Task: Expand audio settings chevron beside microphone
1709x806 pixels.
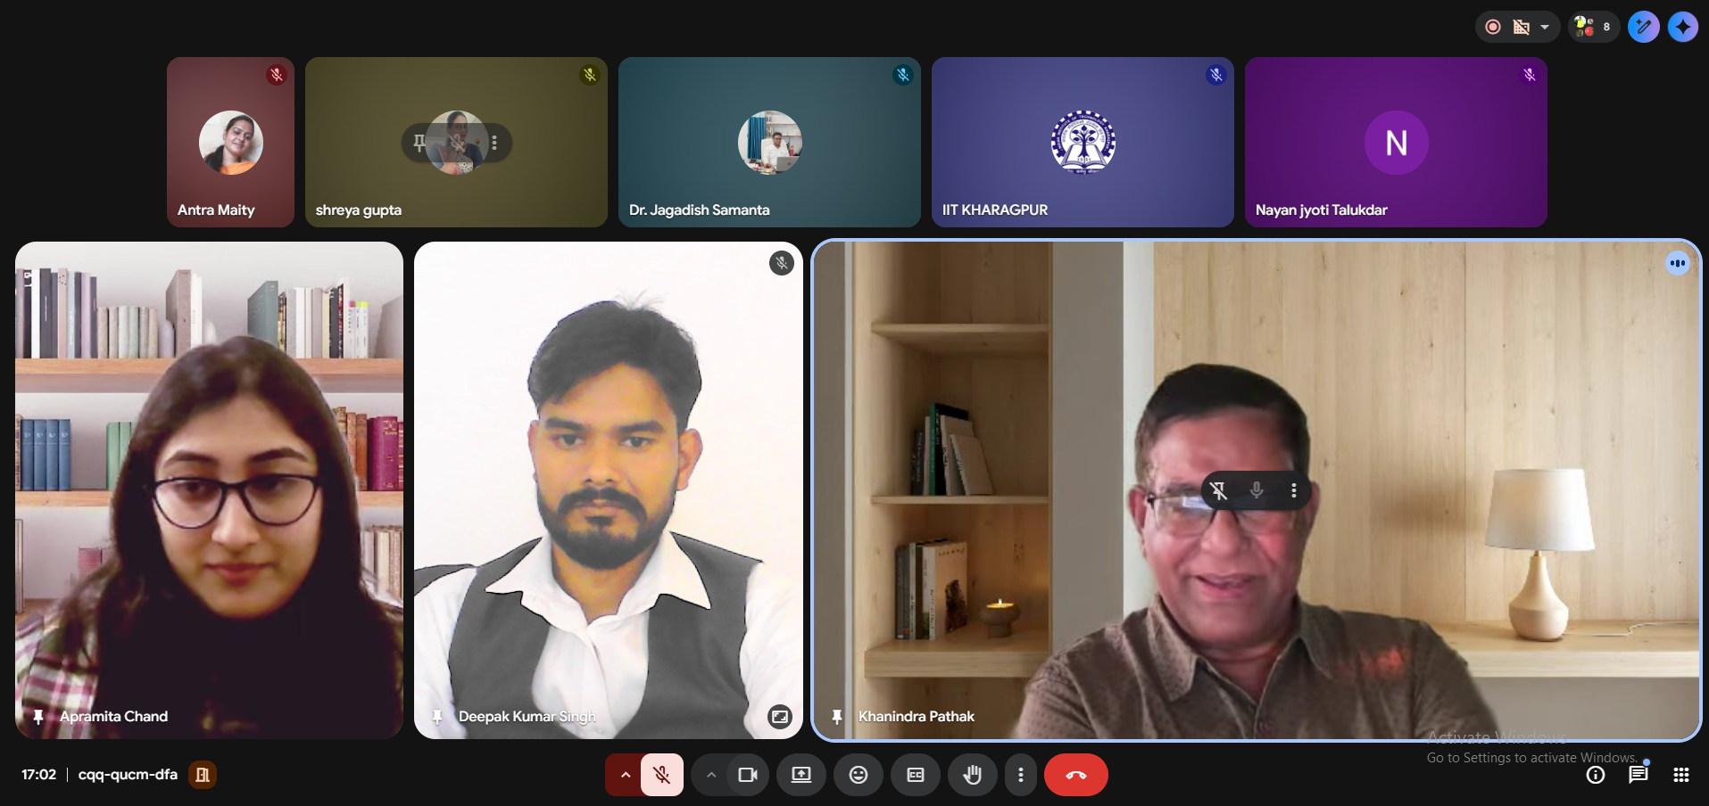Action: pos(625,775)
